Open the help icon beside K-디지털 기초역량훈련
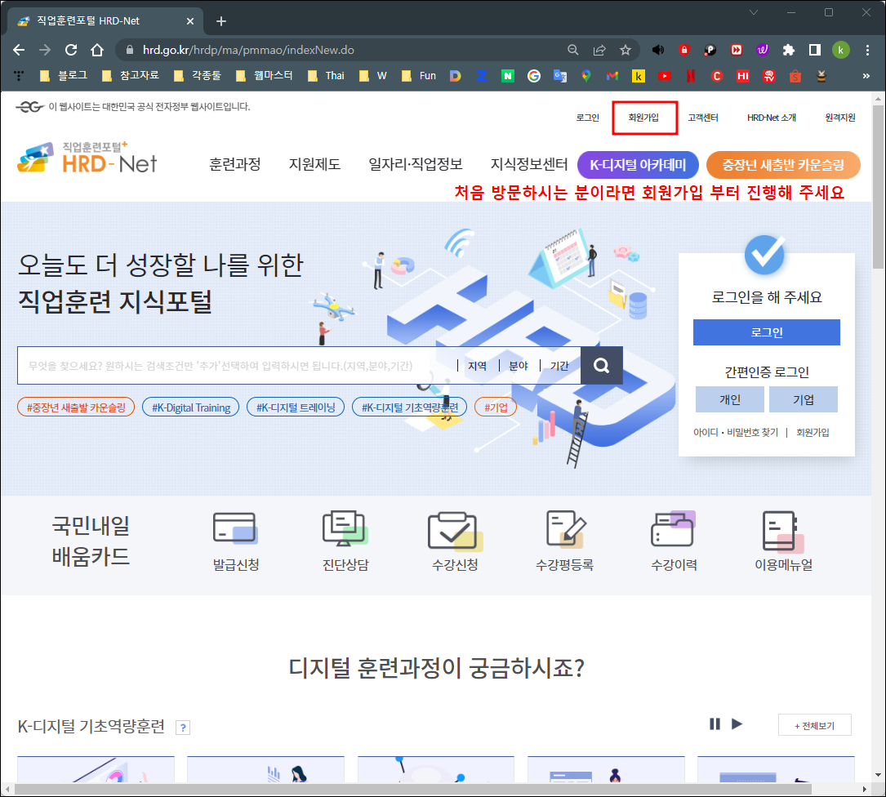 click(x=183, y=727)
